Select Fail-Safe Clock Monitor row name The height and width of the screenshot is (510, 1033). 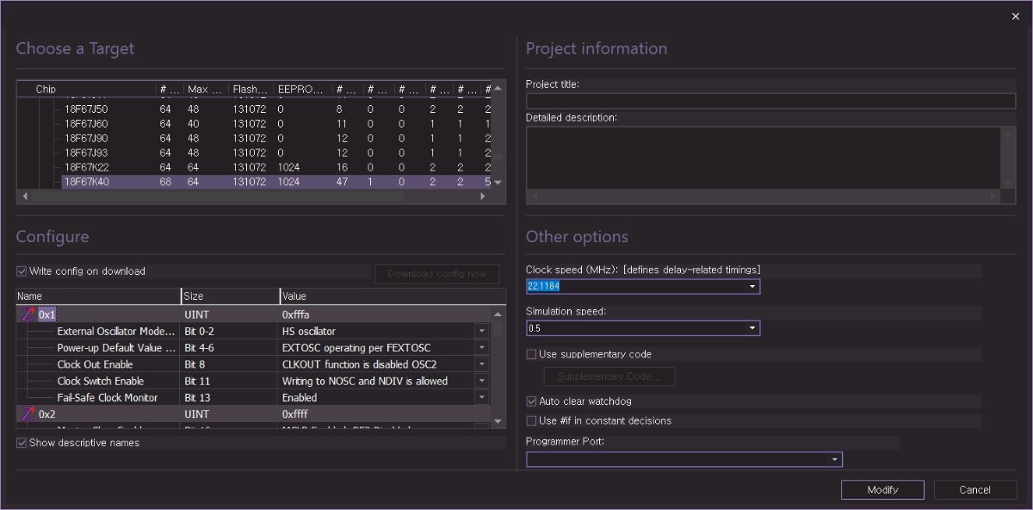pos(108,397)
